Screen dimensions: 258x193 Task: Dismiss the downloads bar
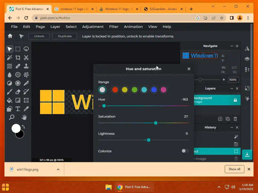pos(249,169)
